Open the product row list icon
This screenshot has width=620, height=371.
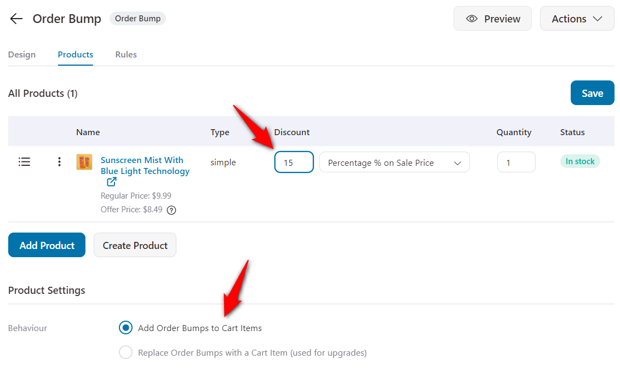tap(24, 161)
